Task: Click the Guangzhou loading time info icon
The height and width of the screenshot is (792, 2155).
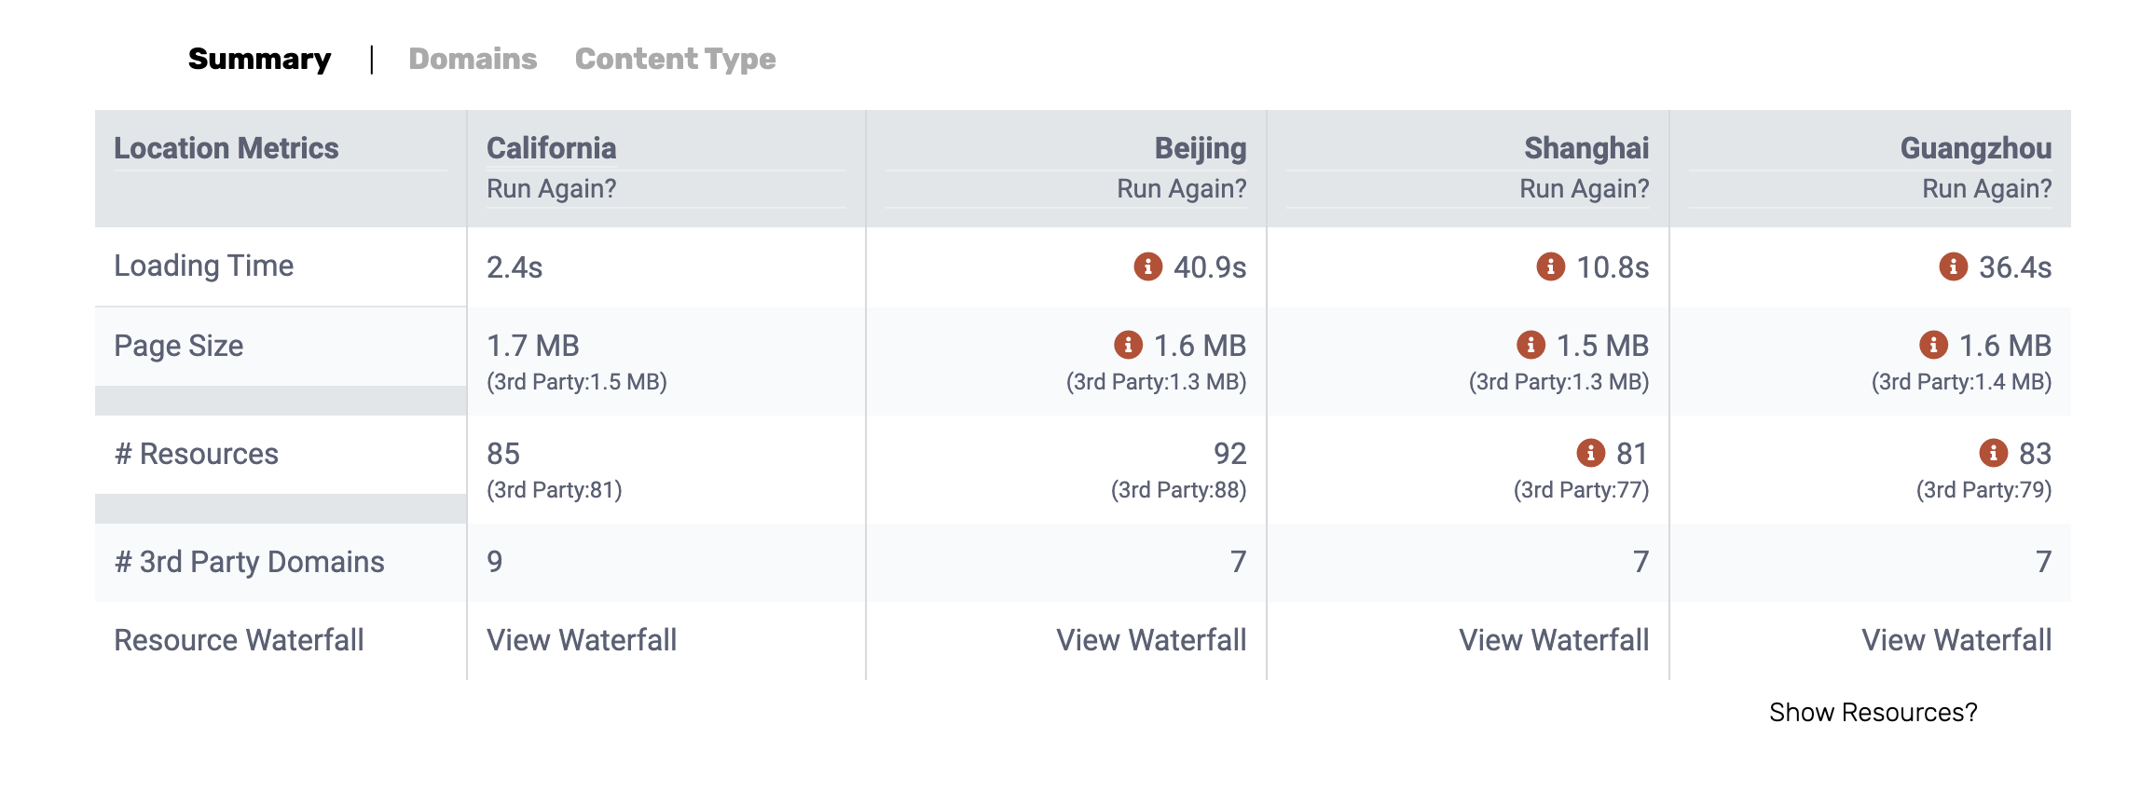Action: tap(1953, 266)
